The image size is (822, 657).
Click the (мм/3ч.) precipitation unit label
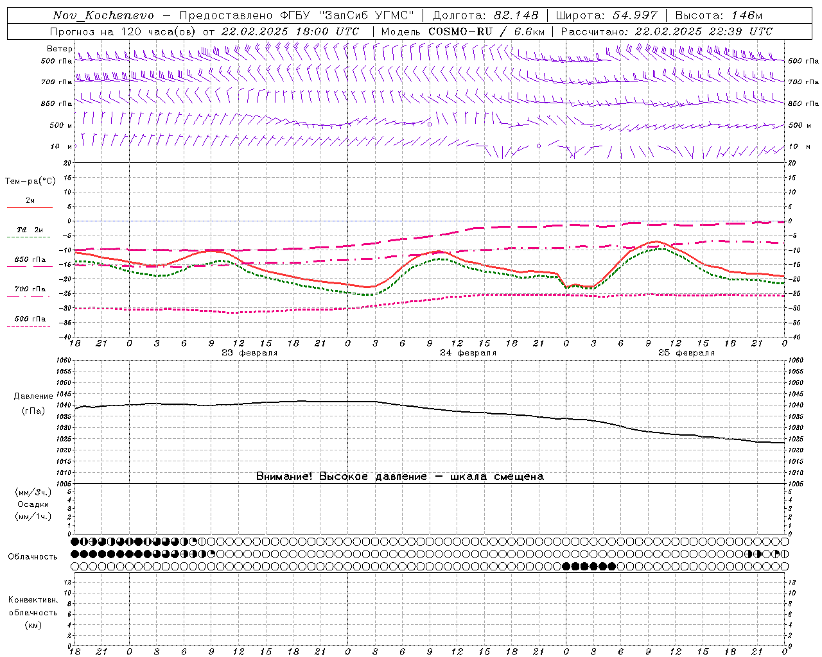33,492
